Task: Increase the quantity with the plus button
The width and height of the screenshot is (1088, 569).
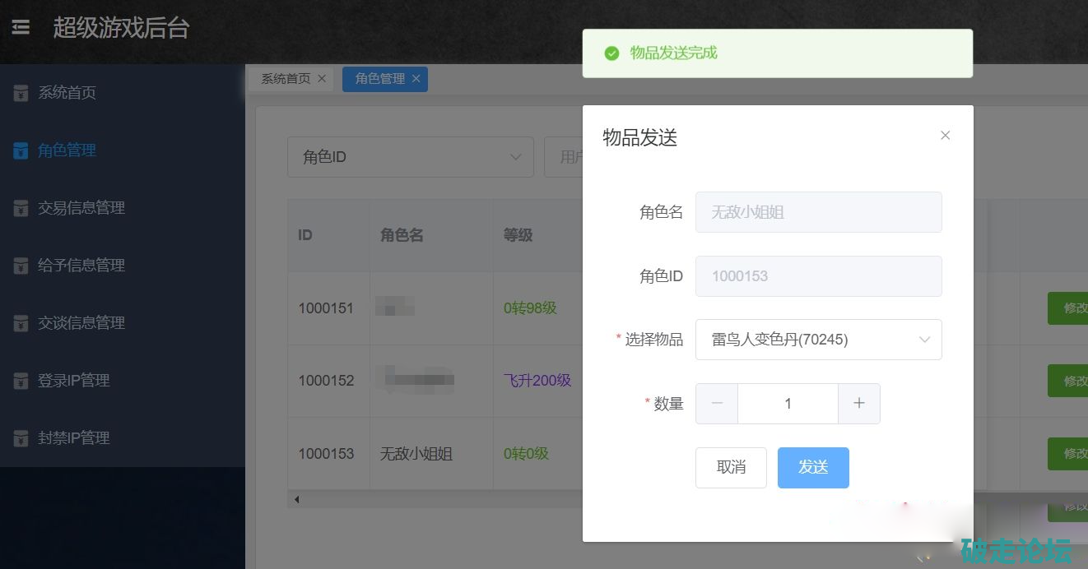Action: [x=859, y=404]
